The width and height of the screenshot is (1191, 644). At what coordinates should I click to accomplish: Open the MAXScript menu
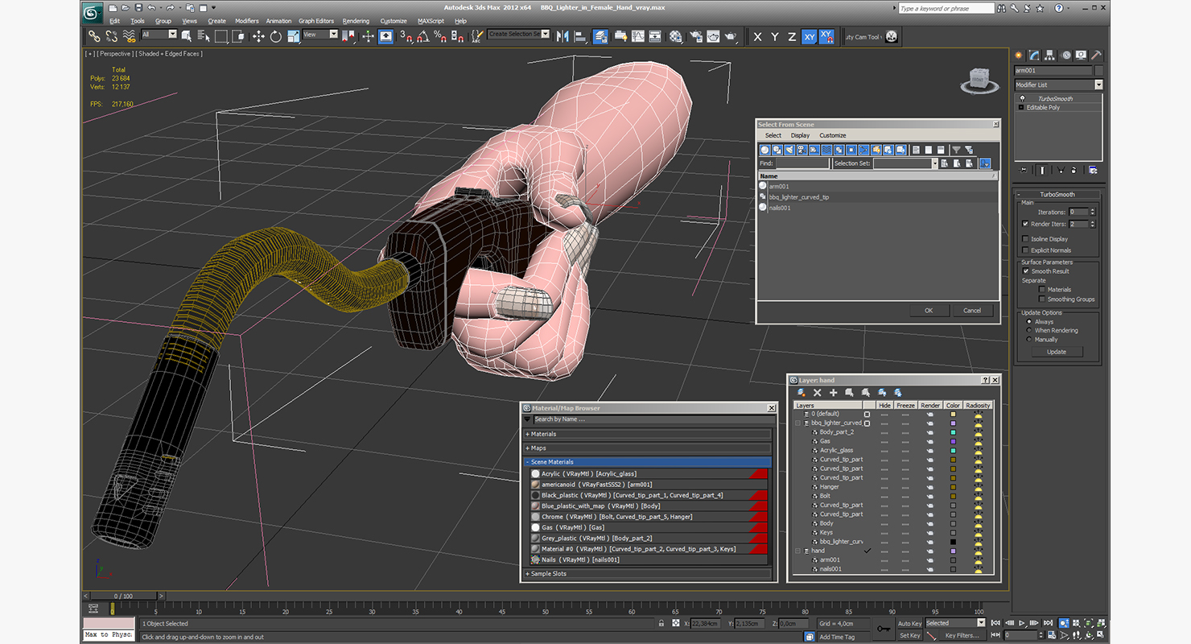431,21
